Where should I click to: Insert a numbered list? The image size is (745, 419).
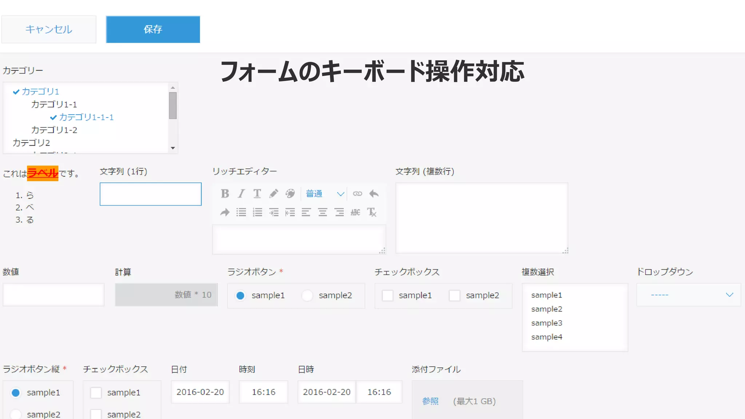pyautogui.click(x=258, y=212)
